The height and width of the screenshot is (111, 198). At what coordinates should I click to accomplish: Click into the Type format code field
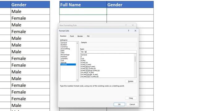point(108,52)
